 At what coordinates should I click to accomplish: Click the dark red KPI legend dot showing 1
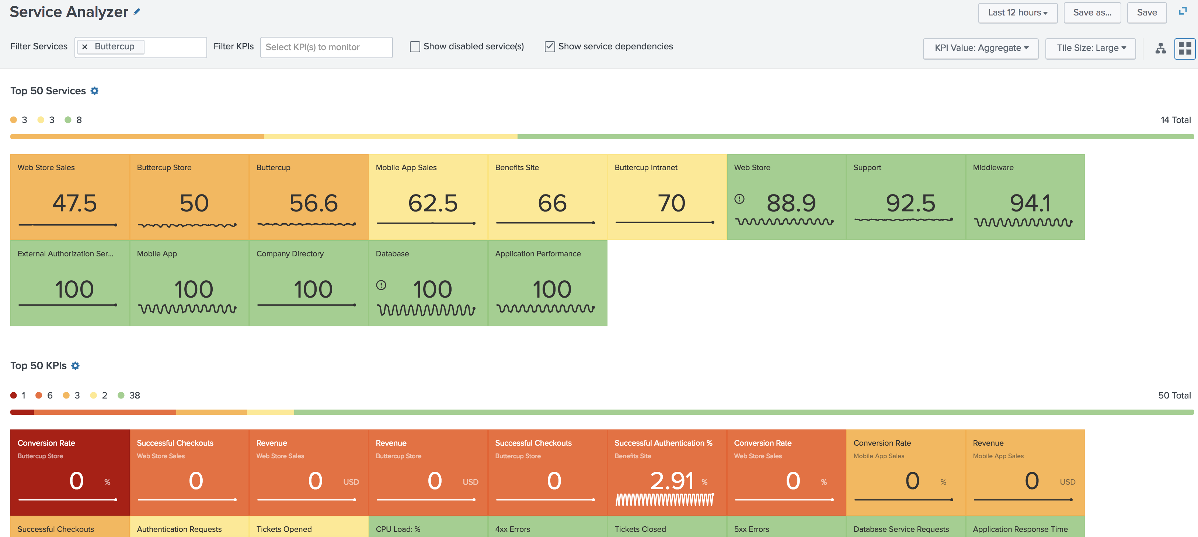click(14, 395)
